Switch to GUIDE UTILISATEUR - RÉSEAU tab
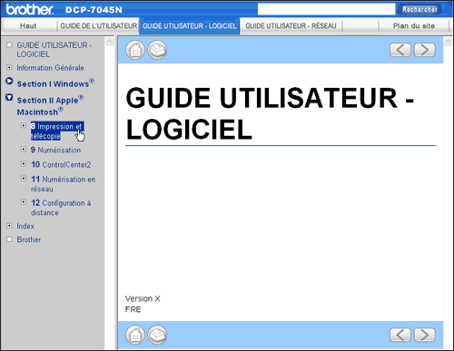 [x=291, y=26]
